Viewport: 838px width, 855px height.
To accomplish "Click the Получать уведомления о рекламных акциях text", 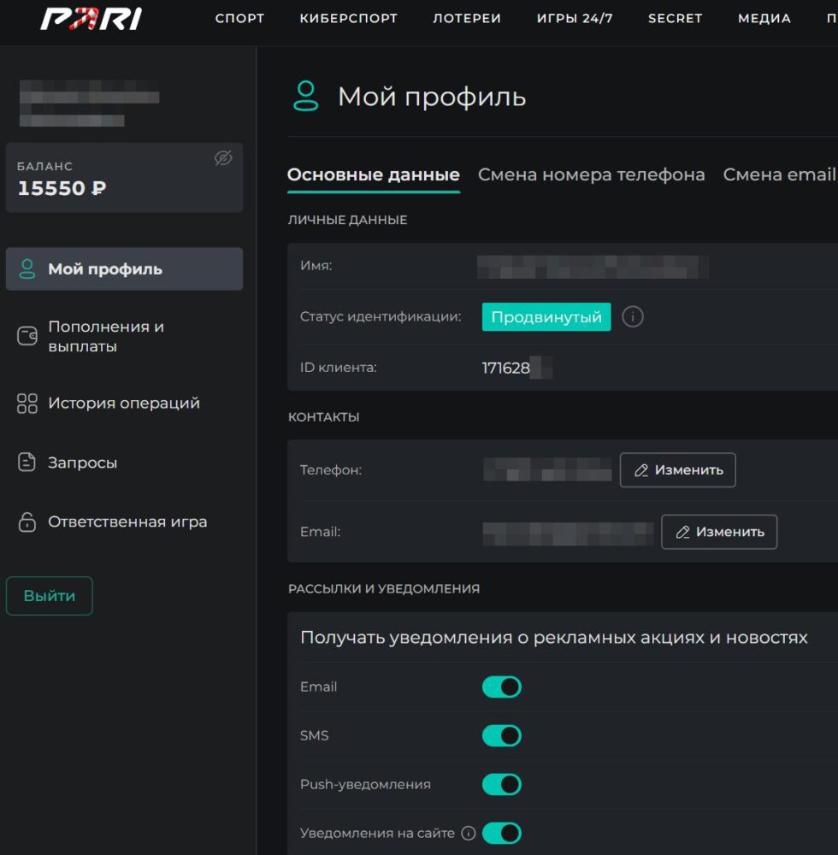I will point(554,638).
